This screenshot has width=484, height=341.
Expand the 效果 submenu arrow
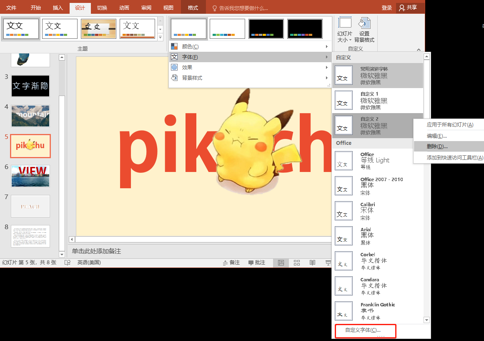pyautogui.click(x=326, y=67)
